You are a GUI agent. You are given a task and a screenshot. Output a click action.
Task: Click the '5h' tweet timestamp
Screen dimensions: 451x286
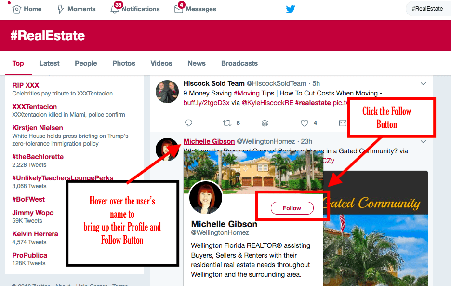[316, 83]
